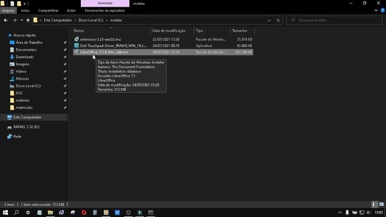
Task: Unpin Documentos using its pin icon
Action: 65,49
